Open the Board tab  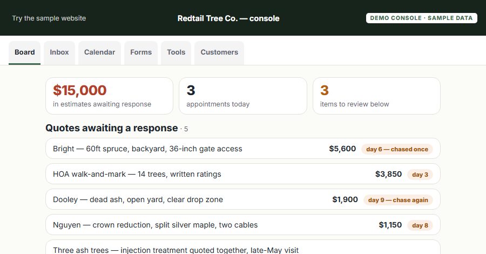[24, 52]
